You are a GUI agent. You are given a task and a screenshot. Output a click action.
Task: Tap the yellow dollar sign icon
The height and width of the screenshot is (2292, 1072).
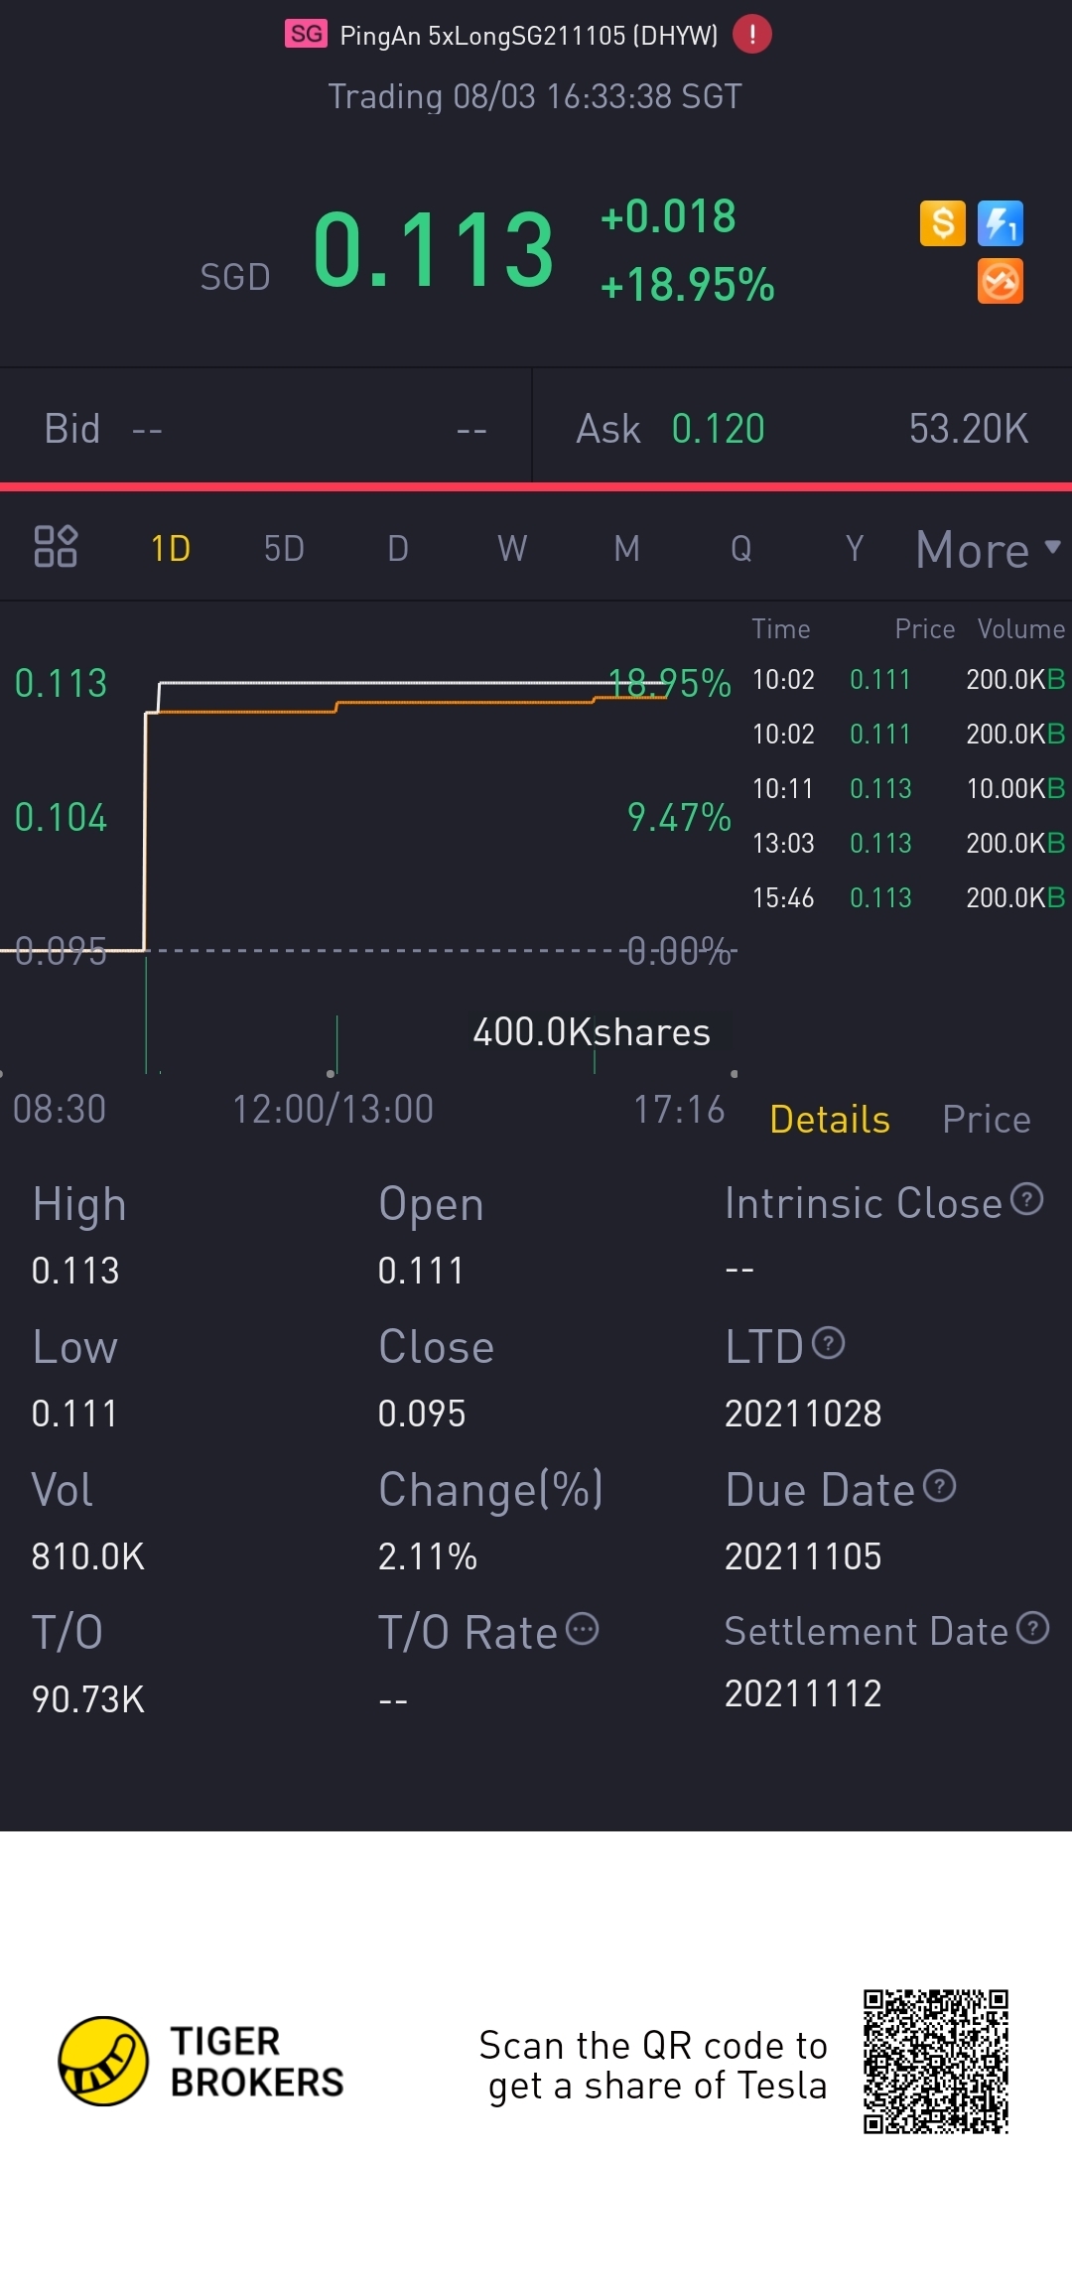(x=942, y=223)
